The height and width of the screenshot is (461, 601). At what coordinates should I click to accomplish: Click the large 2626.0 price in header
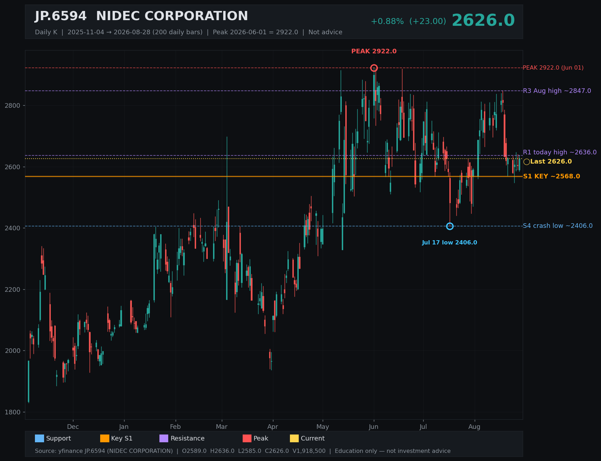coord(483,20)
